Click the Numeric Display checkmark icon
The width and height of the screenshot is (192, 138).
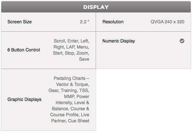click(182, 41)
